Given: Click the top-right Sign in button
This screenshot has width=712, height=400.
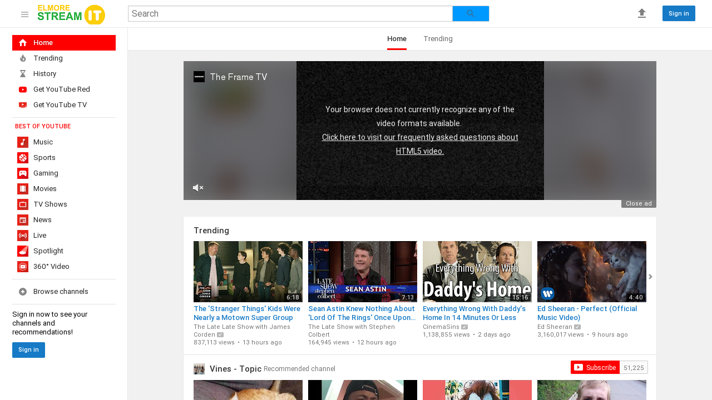Looking at the screenshot, I should 679,13.
